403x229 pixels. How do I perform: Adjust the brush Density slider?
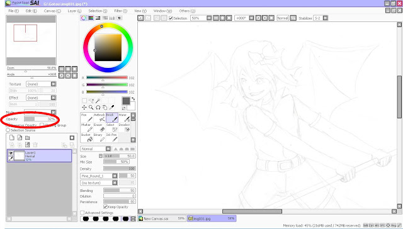(120, 169)
